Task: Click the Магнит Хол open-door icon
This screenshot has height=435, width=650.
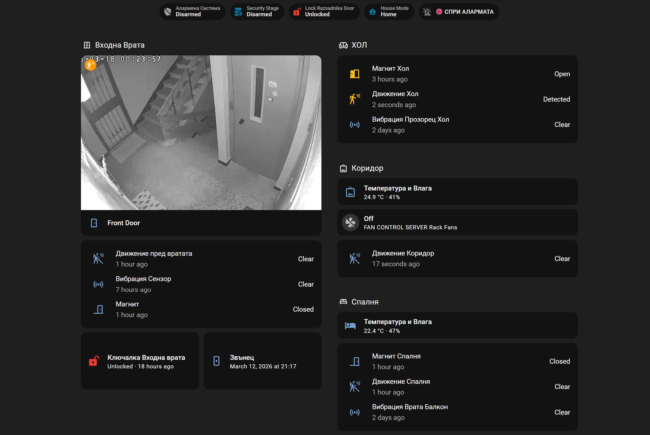Action: click(x=354, y=74)
